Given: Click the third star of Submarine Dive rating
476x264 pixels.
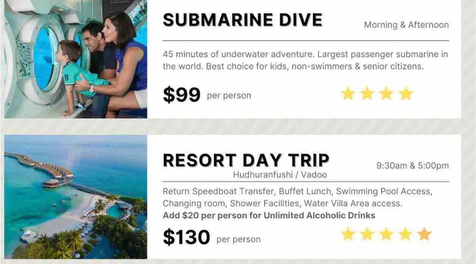Looking at the screenshot, I should (386, 94).
